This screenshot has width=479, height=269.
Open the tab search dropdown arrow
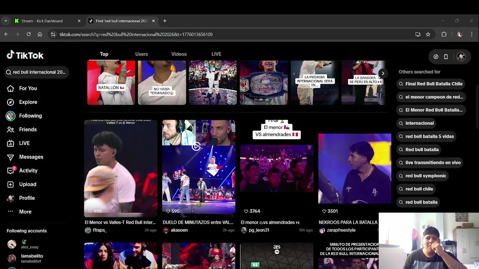pyautogui.click(x=6, y=21)
